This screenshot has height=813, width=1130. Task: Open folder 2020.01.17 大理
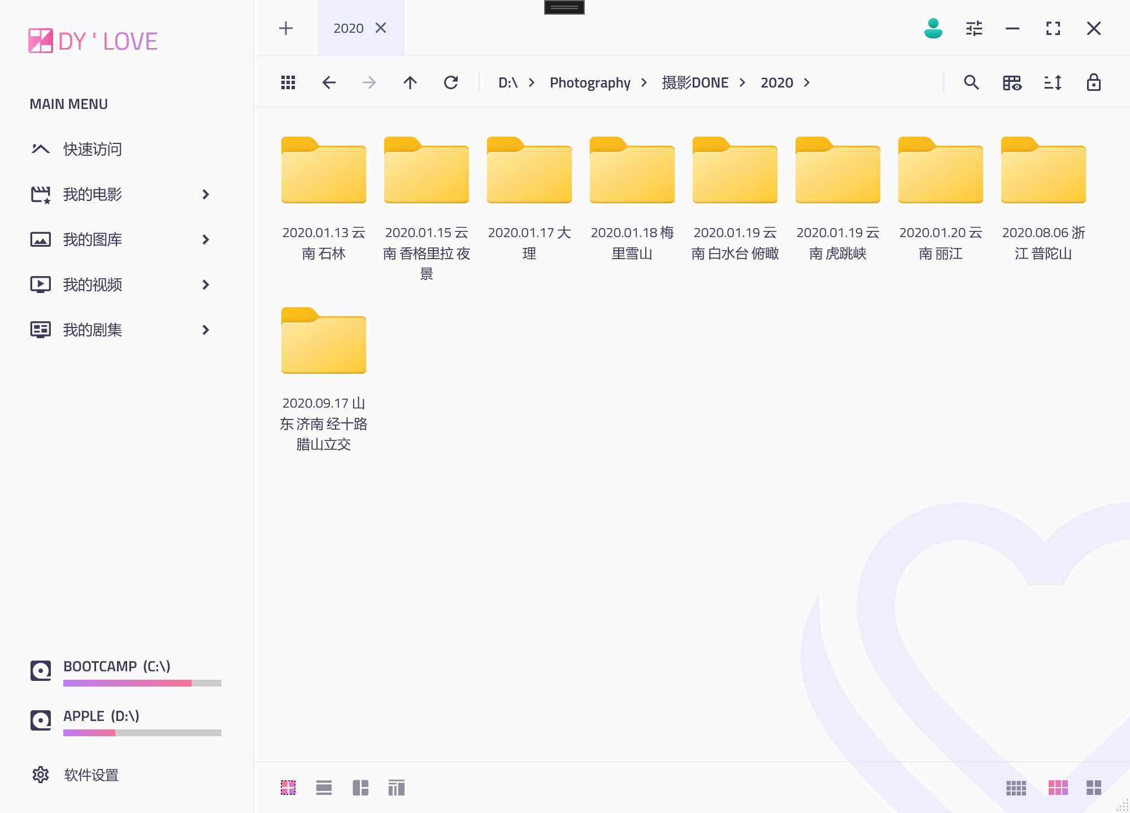point(529,198)
